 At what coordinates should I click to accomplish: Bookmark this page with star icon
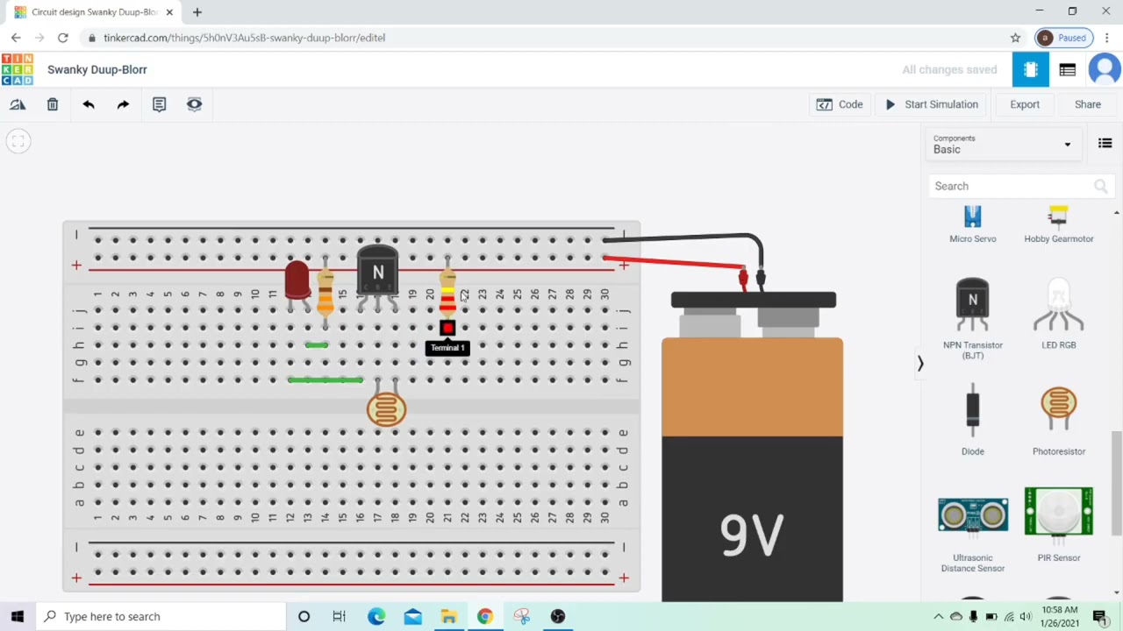tap(1015, 38)
